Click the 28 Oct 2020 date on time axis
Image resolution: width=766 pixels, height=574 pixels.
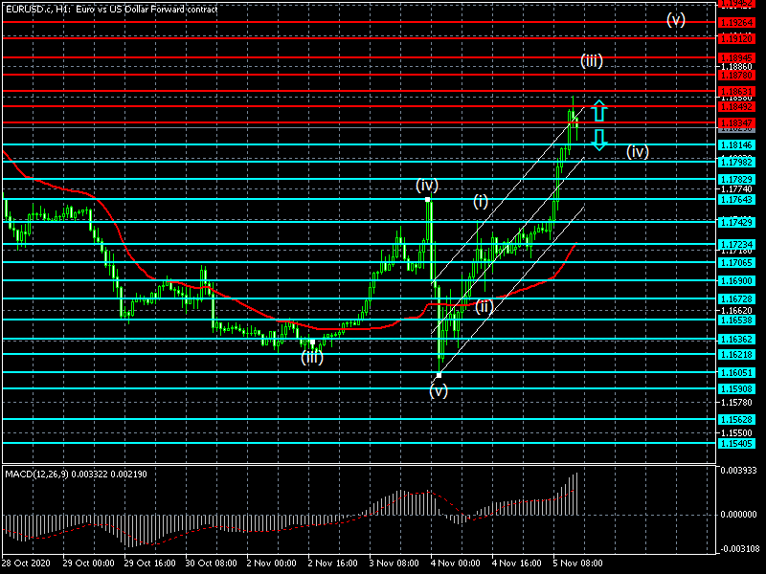click(27, 565)
